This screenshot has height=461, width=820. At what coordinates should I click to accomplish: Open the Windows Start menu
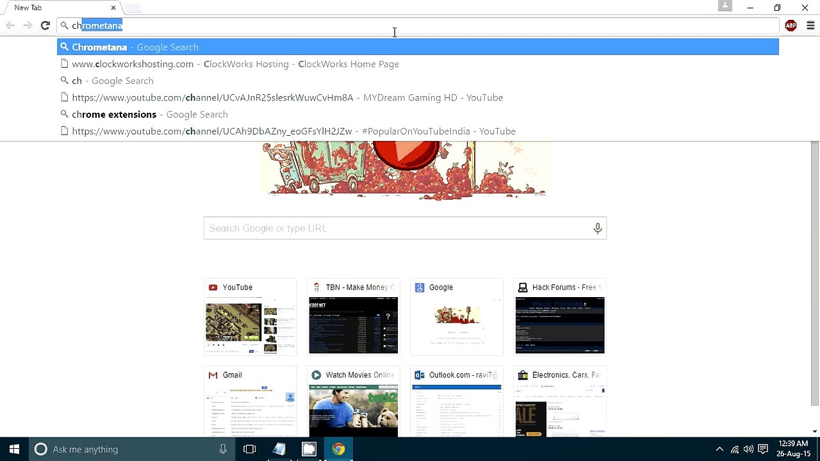pyautogui.click(x=14, y=449)
